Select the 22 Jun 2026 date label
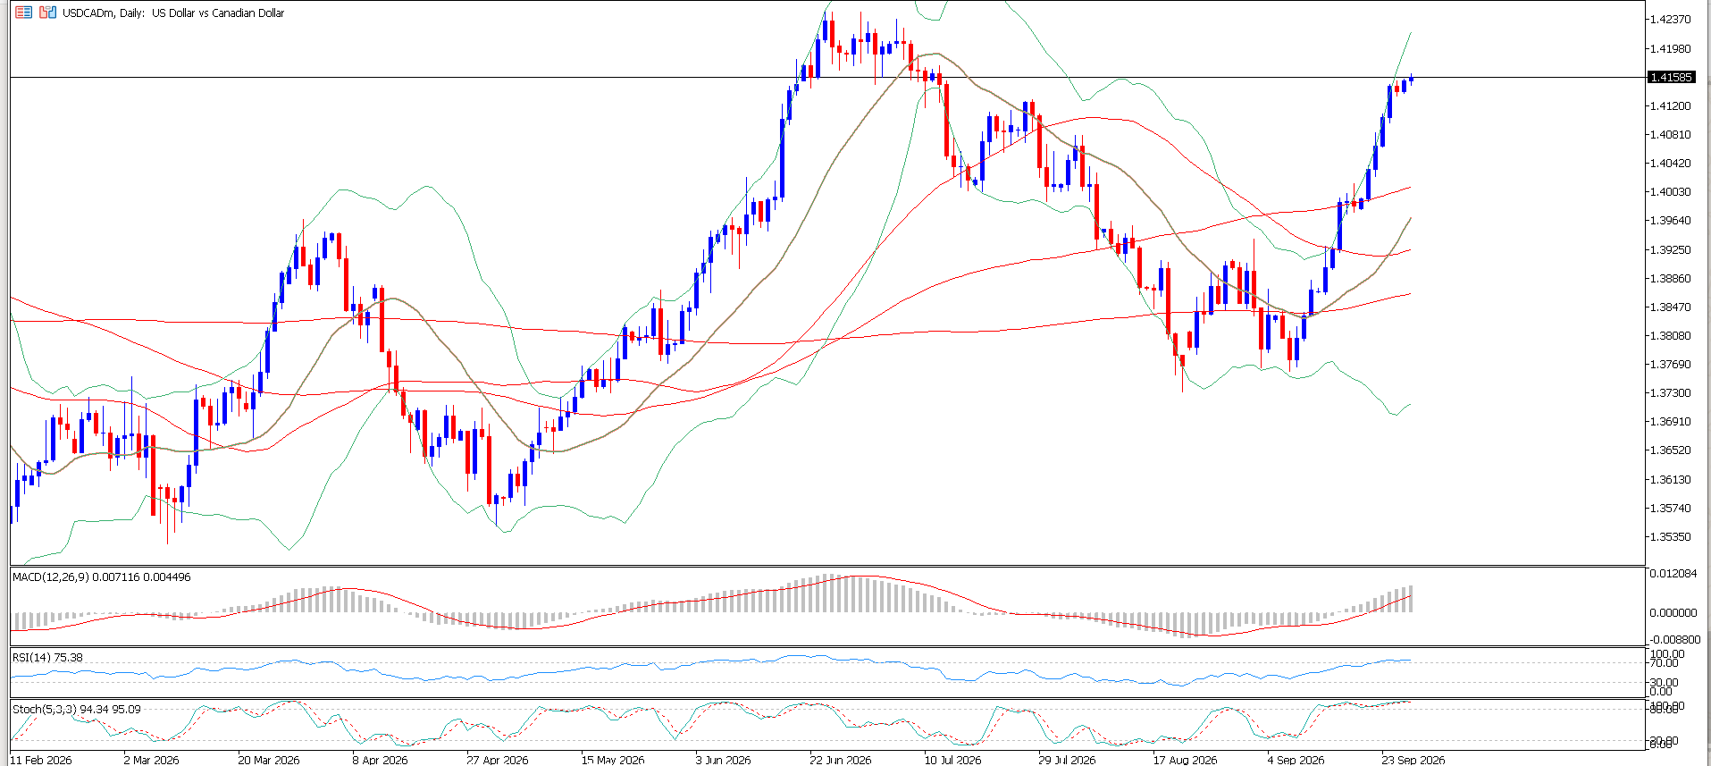 click(x=841, y=760)
